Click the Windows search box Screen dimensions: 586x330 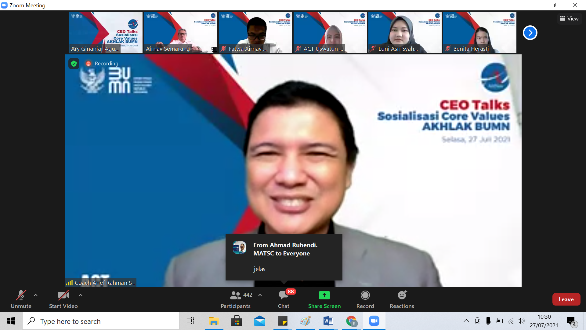tap(101, 321)
